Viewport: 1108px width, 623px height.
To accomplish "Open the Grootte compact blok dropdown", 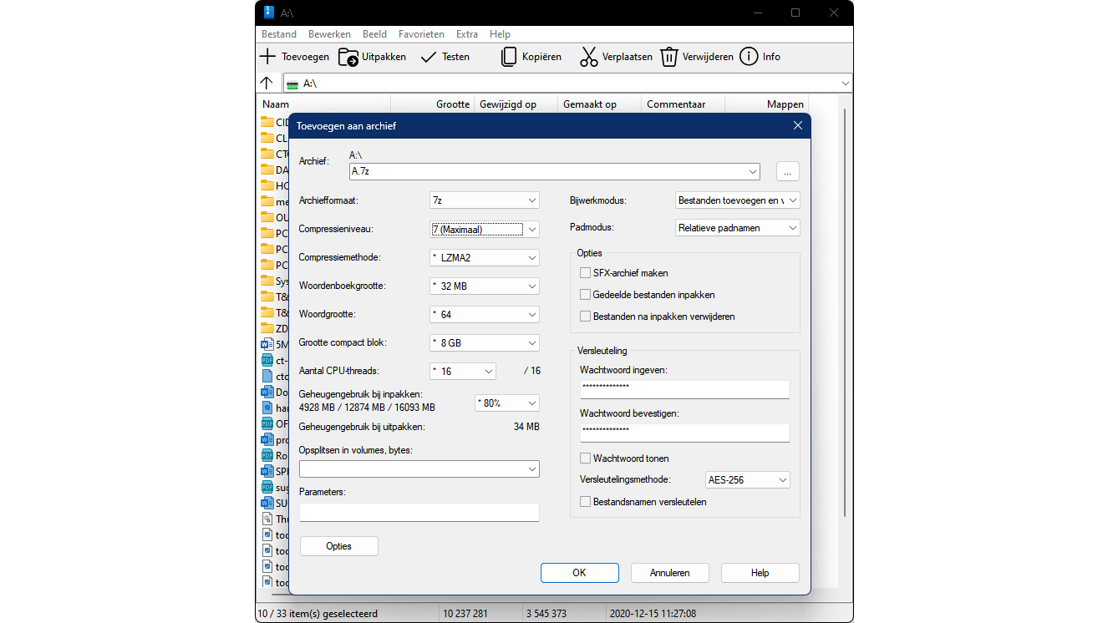I will coord(484,342).
